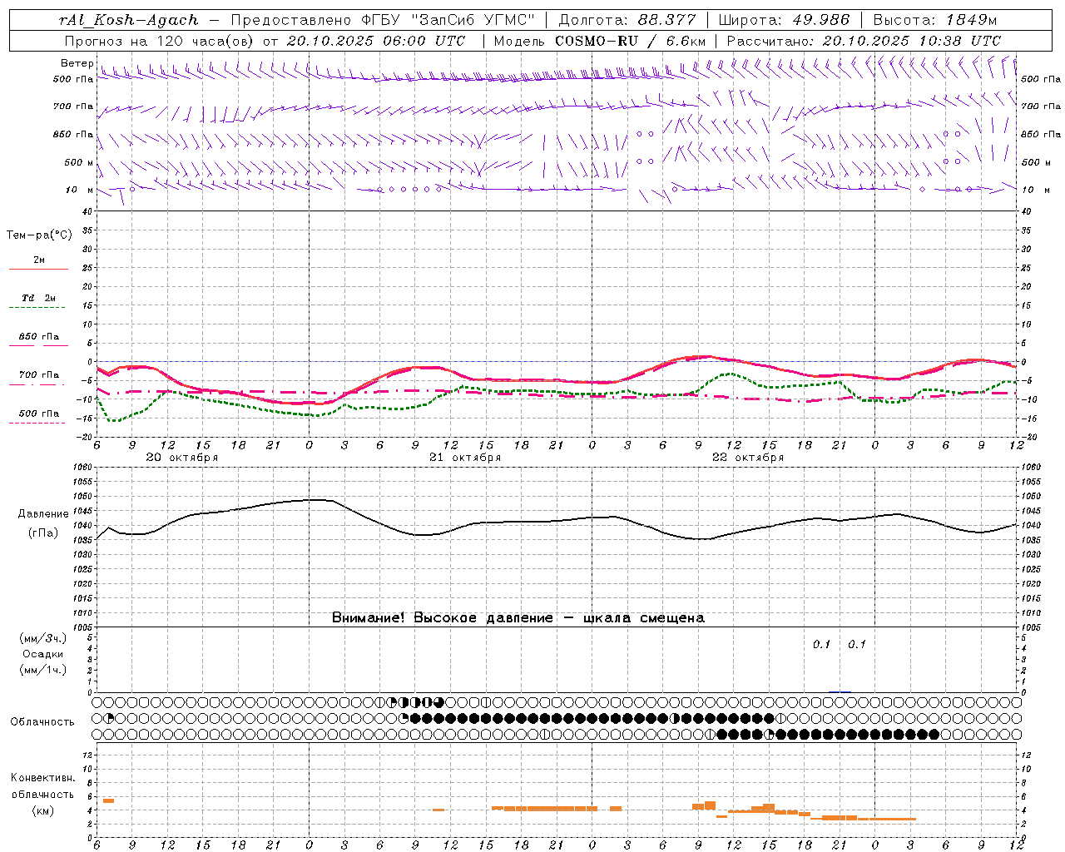Select the Тем-ра(°C) temperature panel label
This screenshot has height=852, width=1065.
click(39, 235)
